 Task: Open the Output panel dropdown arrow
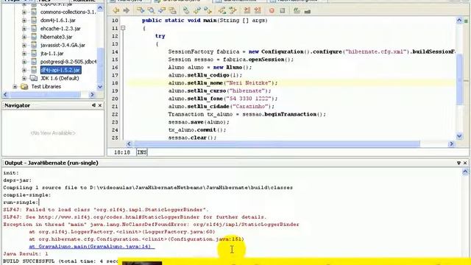pyautogui.click(x=458, y=163)
